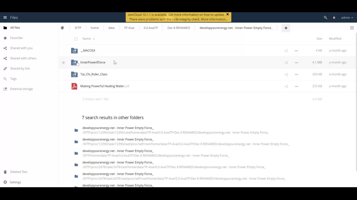Open the notifications bell
Screen dimensions: 357x200
pyautogui.click(x=334, y=17)
